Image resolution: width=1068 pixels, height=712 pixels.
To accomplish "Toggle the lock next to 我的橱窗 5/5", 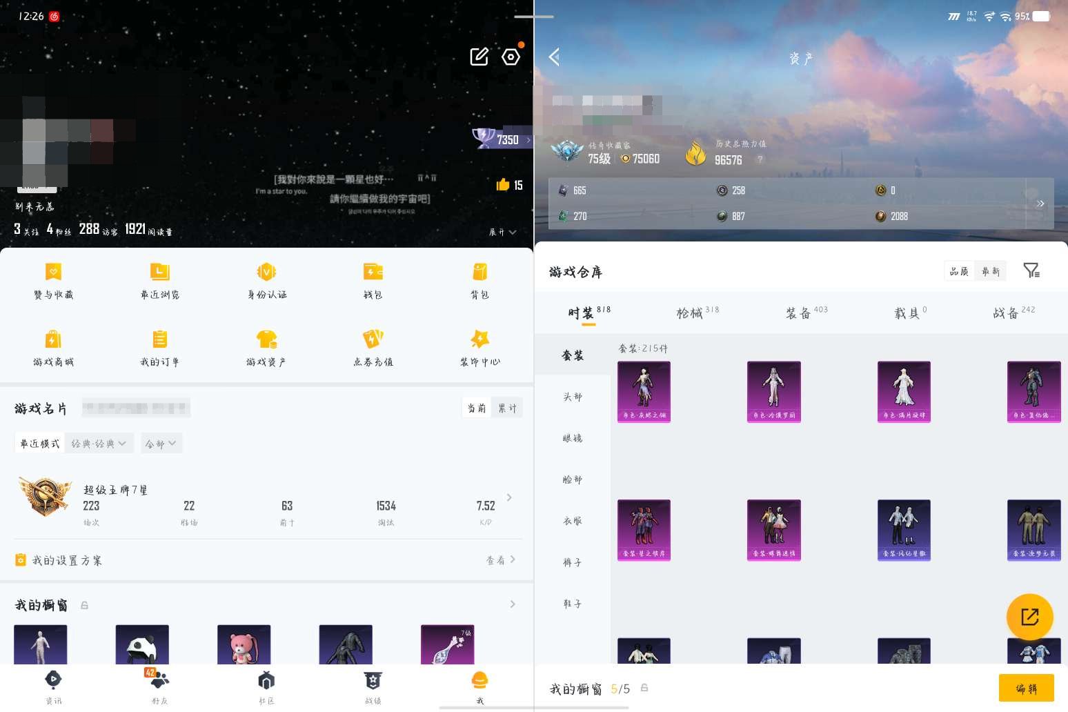I will tap(644, 688).
